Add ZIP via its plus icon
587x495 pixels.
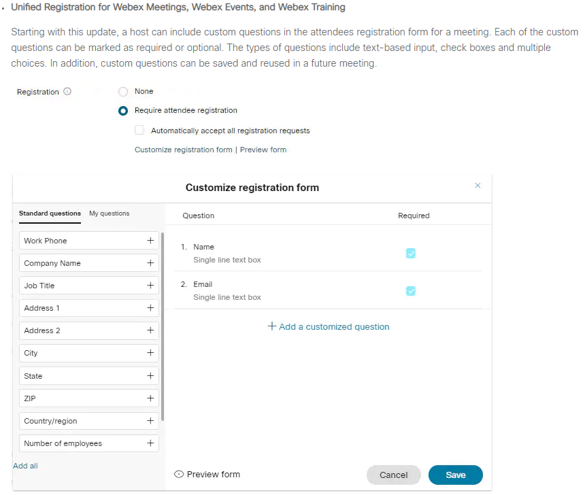coord(150,398)
